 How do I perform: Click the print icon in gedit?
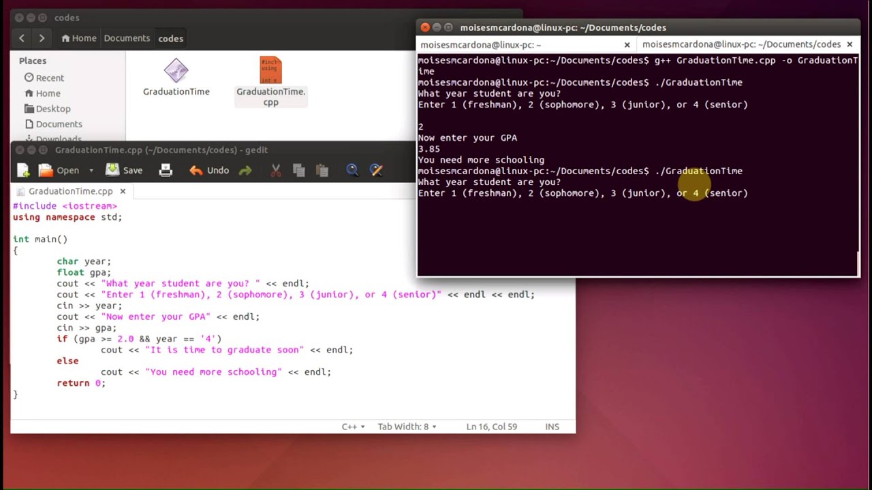[x=166, y=170]
